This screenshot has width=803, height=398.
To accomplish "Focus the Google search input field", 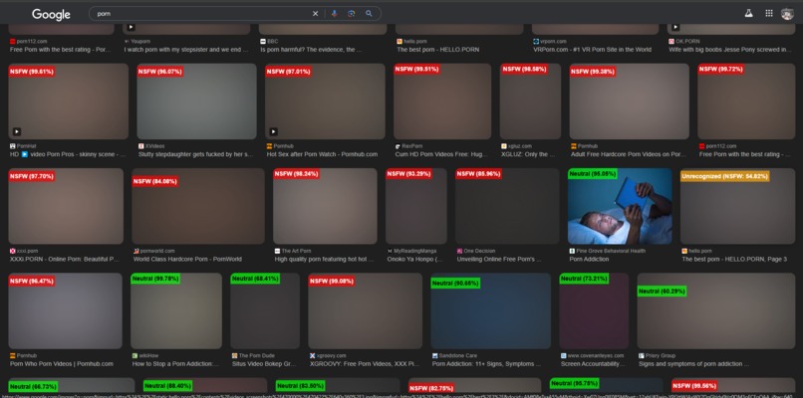I will (x=202, y=14).
